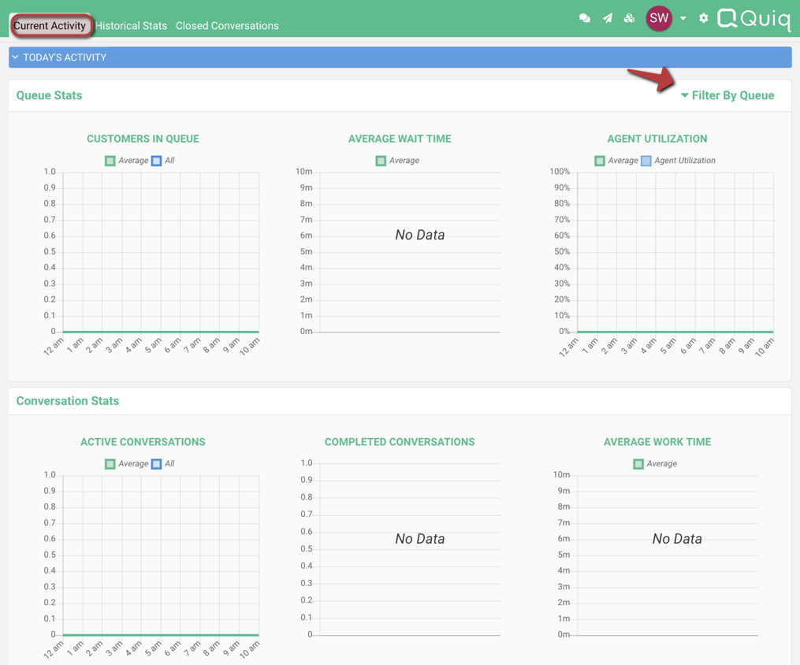Screen dimensions: 800x665
Task: Click No Data in Average Wait Time chart
Action: click(420, 235)
